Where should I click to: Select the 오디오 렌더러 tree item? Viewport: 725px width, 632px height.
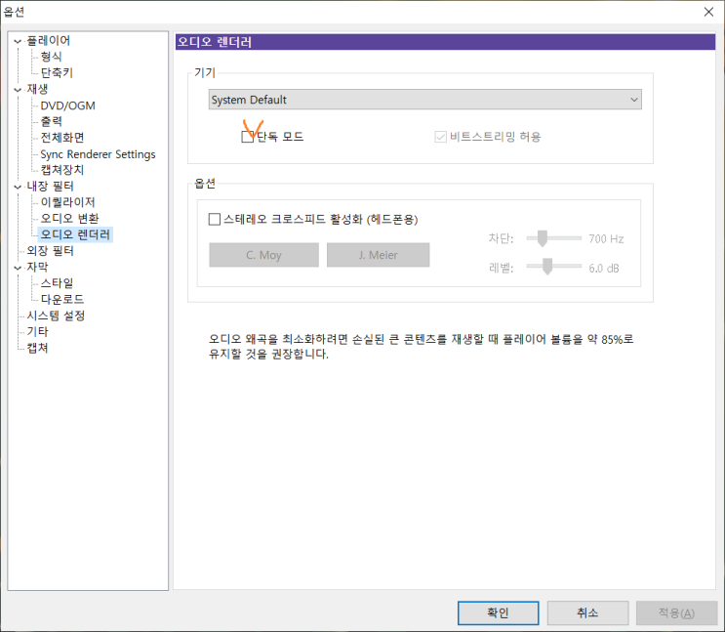[75, 234]
